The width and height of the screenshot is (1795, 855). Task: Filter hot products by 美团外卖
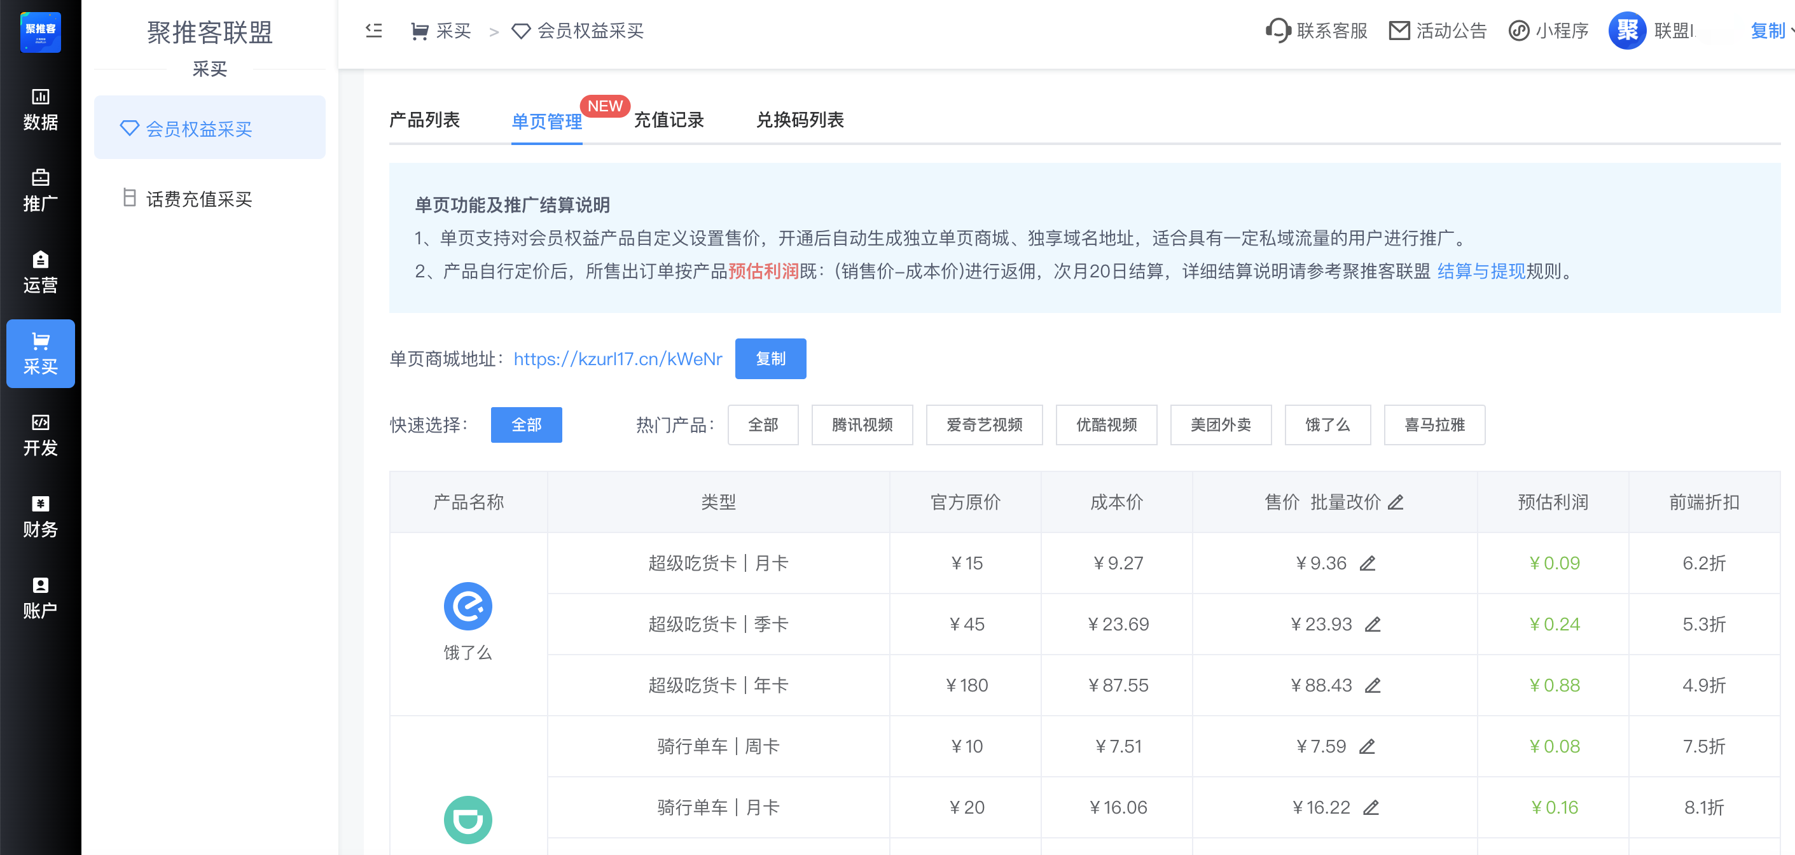1220,424
